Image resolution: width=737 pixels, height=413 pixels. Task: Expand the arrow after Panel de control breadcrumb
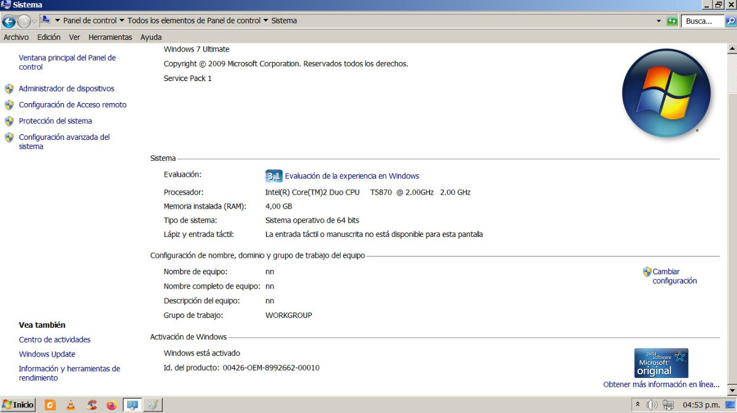122,20
